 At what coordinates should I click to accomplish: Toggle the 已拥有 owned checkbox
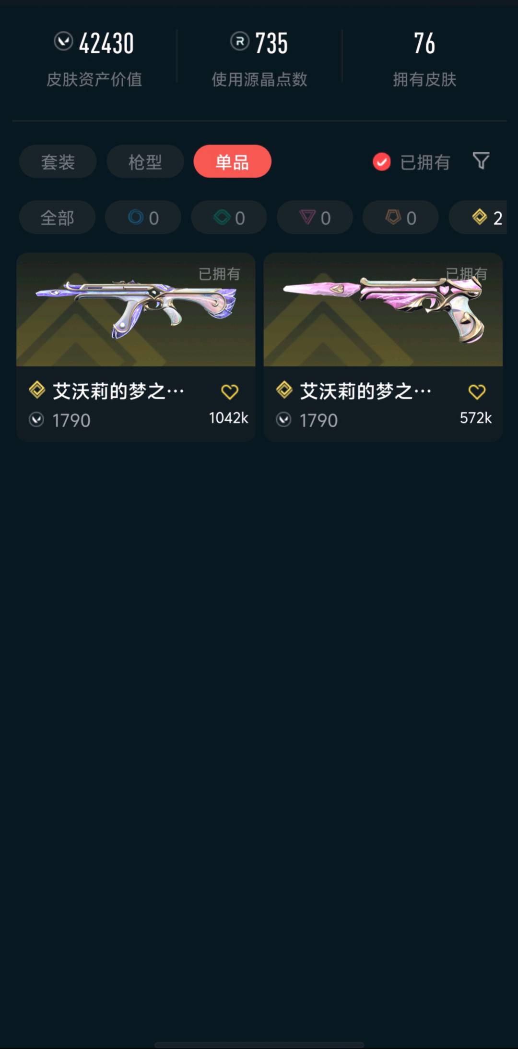tap(382, 162)
